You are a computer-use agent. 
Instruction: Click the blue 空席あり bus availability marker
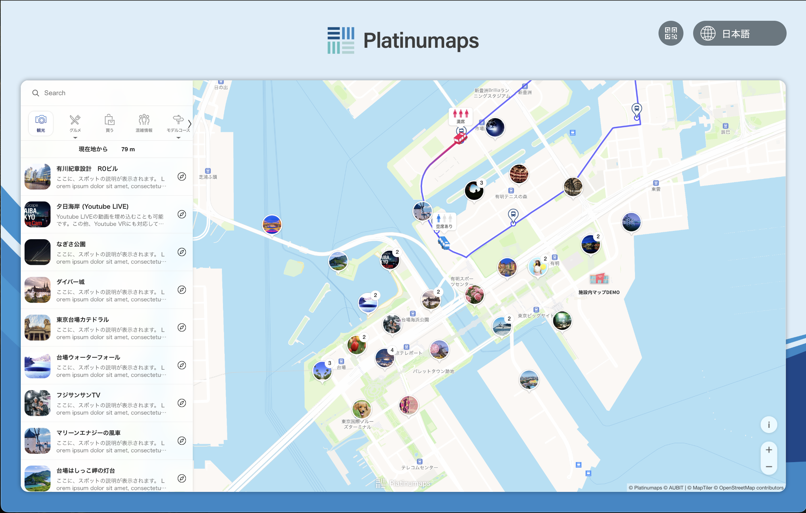[444, 221]
